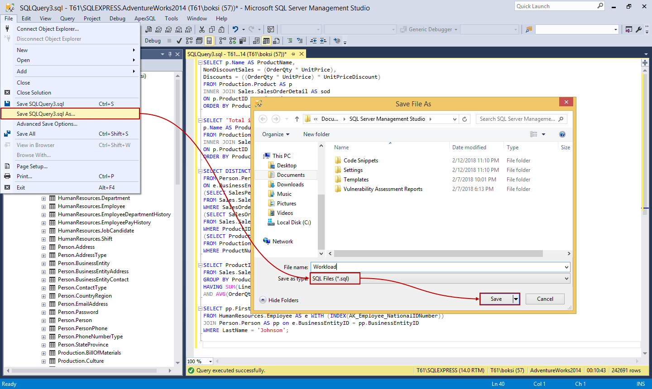This screenshot has height=389, width=652.
Task: Click the Cut scissors icon
Action: point(202,29)
